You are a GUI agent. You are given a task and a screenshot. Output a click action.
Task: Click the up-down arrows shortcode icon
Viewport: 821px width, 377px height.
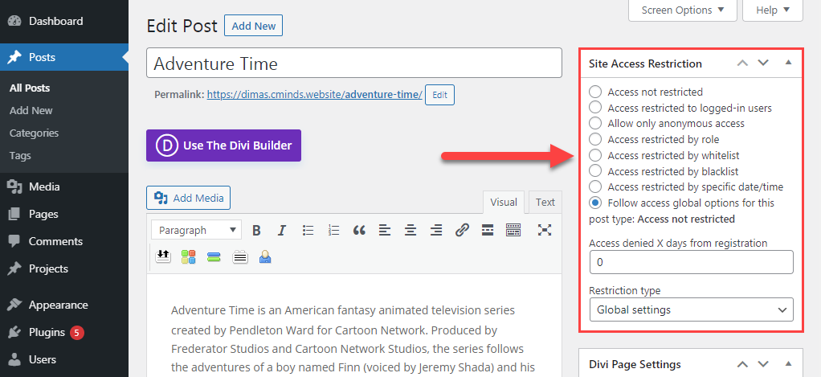tap(163, 256)
